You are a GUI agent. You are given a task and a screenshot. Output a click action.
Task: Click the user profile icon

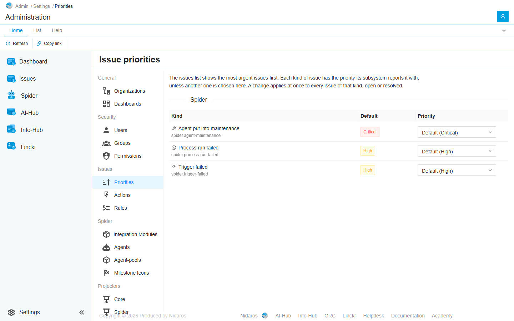click(503, 16)
